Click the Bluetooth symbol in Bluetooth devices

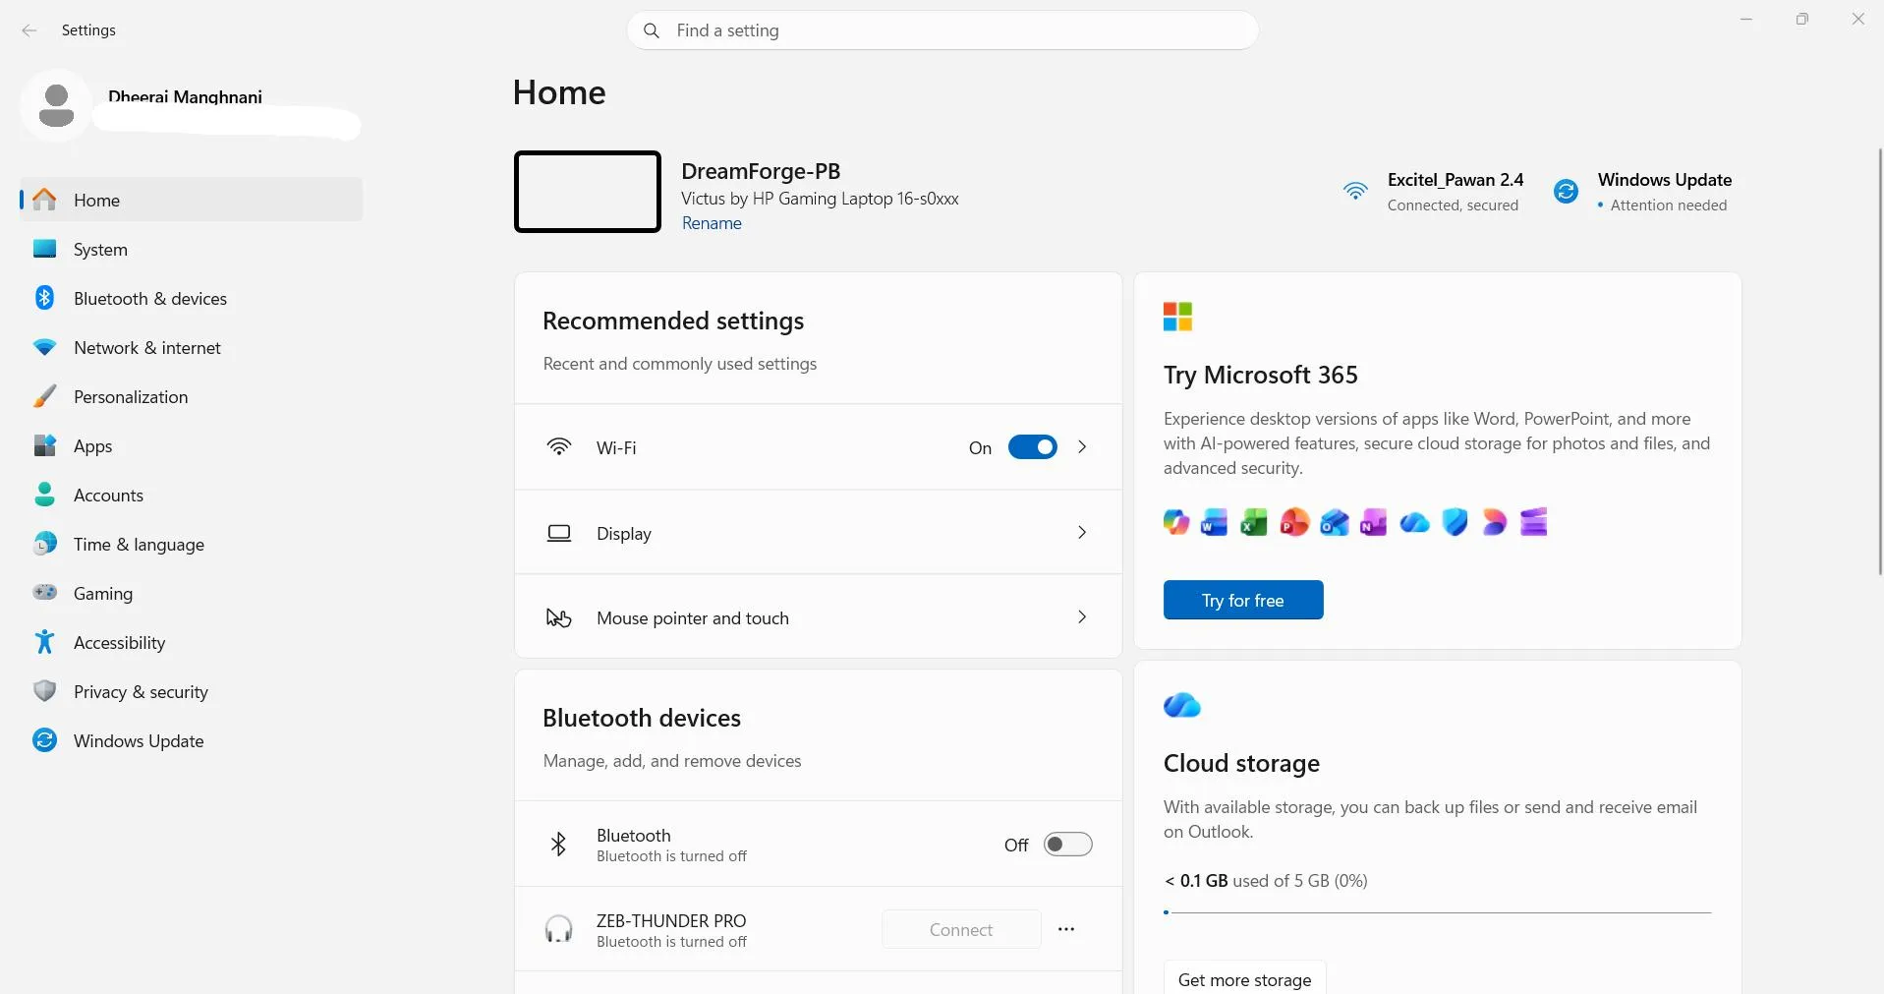[x=558, y=845]
